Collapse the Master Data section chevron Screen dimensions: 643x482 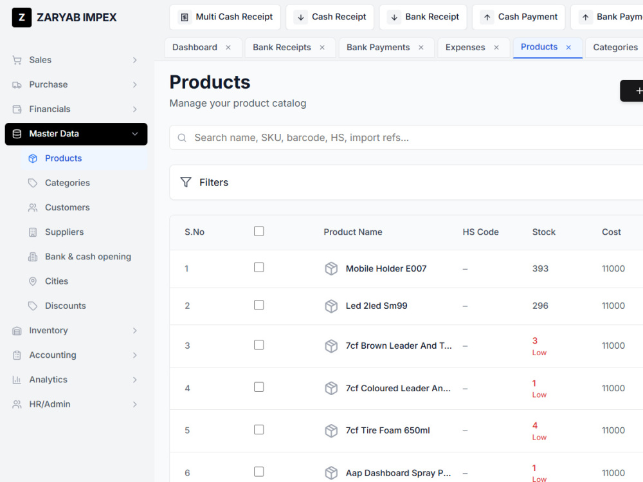pyautogui.click(x=135, y=134)
